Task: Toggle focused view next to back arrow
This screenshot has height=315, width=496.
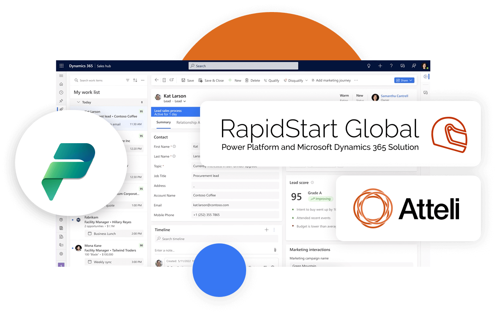Action: point(164,80)
